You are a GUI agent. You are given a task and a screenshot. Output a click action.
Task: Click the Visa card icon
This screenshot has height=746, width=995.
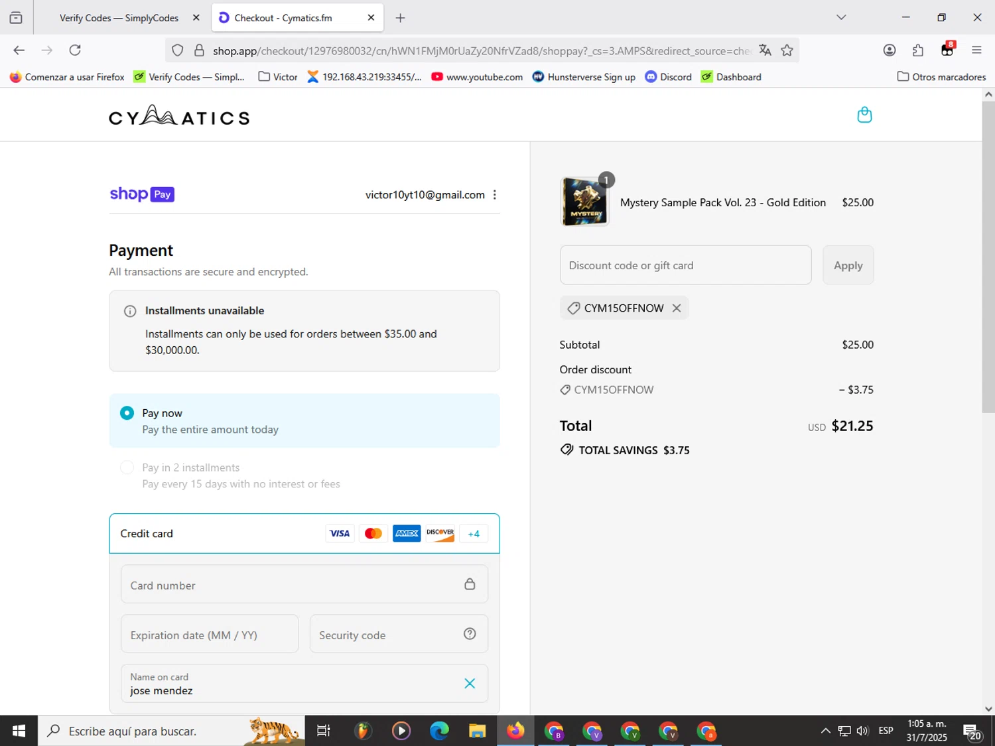[340, 534]
